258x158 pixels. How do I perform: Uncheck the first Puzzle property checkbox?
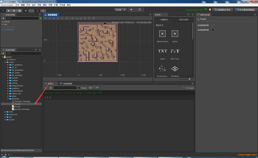(x=213, y=25)
